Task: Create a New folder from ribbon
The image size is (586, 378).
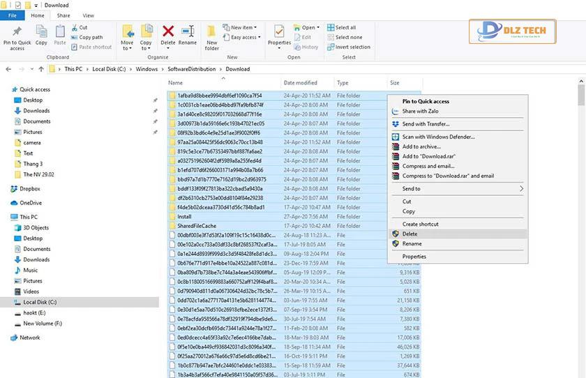Action: pyautogui.click(x=211, y=38)
